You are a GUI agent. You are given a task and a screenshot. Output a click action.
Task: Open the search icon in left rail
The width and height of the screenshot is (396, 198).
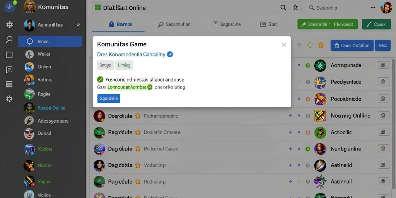point(9,39)
